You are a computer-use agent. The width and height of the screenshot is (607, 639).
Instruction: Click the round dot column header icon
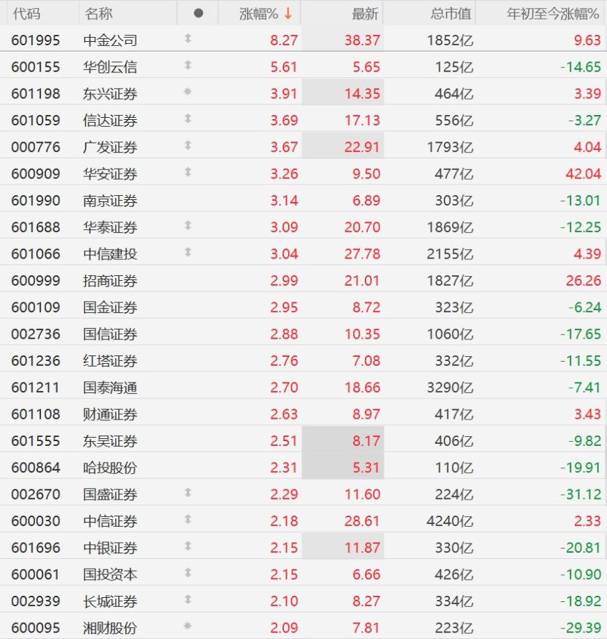199,13
